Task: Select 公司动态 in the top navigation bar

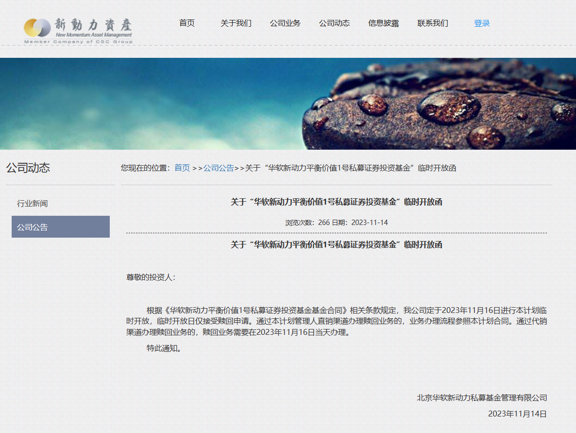Action: 334,23
